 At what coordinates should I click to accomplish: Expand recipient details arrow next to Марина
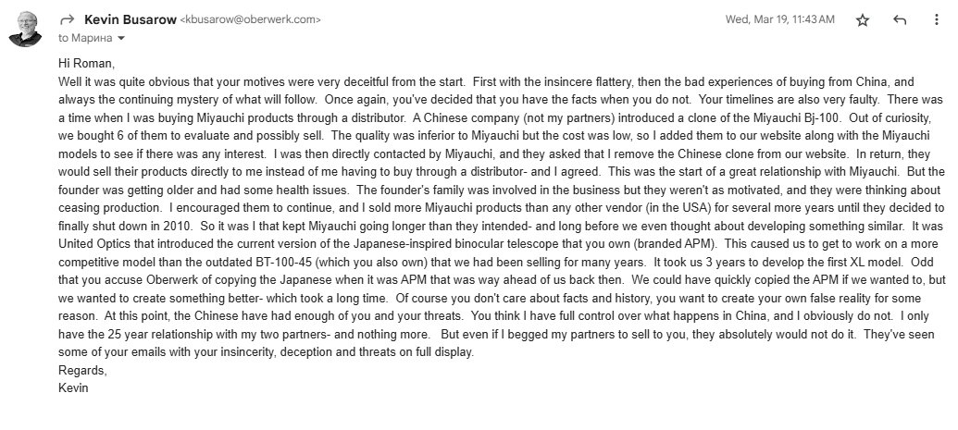click(121, 38)
